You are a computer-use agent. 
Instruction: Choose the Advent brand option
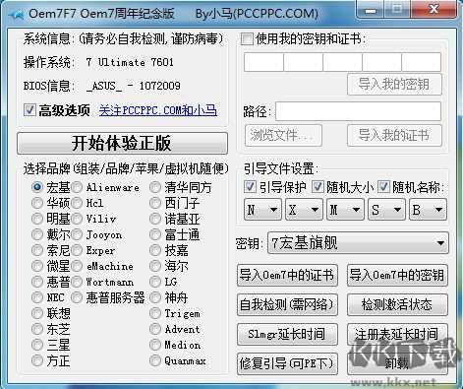(155, 329)
